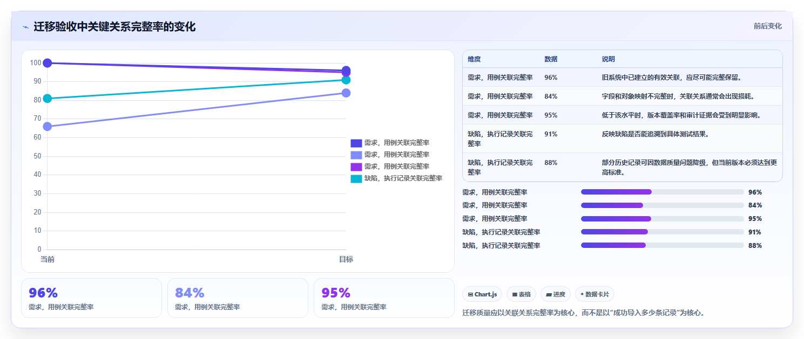Click the description starting 部分历史记录可因数据质量问题降级
This screenshot has height=339, width=804.
[690, 167]
